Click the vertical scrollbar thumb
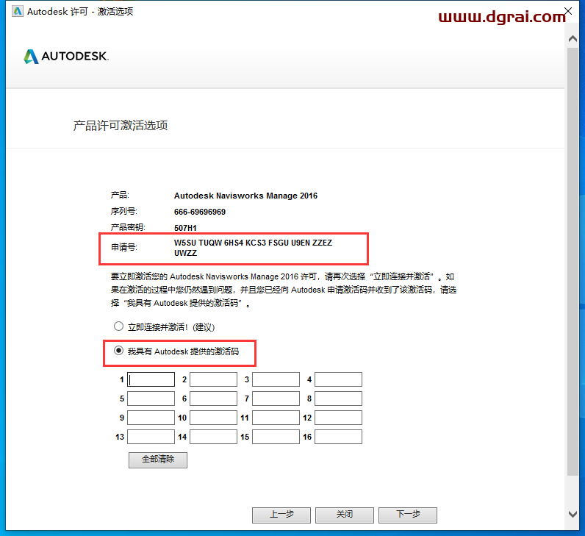The image size is (585, 536). coord(573,261)
